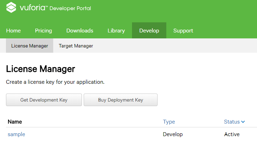Open the sample license link
Screen dimensions: 257x141
(x=16, y=134)
